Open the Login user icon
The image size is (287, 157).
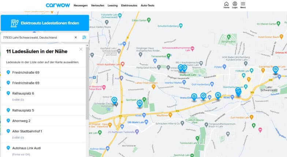(235, 5)
